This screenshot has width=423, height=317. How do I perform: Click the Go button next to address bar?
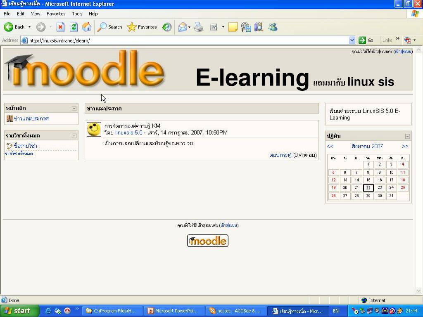coord(366,40)
